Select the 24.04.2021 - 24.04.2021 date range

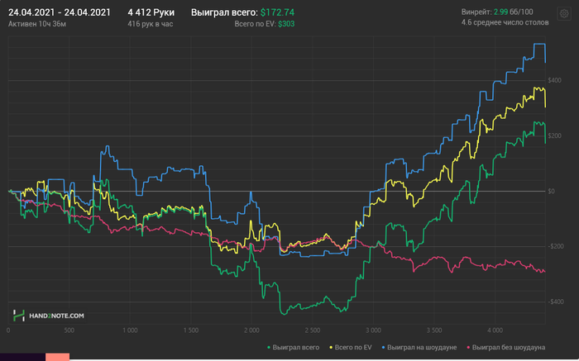[x=60, y=12]
